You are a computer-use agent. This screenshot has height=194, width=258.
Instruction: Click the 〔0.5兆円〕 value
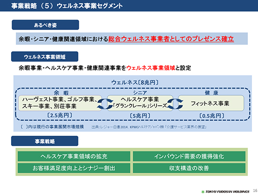(x=212, y=115)
